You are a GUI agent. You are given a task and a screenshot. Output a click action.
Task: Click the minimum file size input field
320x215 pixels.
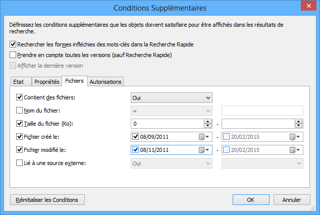167,123
